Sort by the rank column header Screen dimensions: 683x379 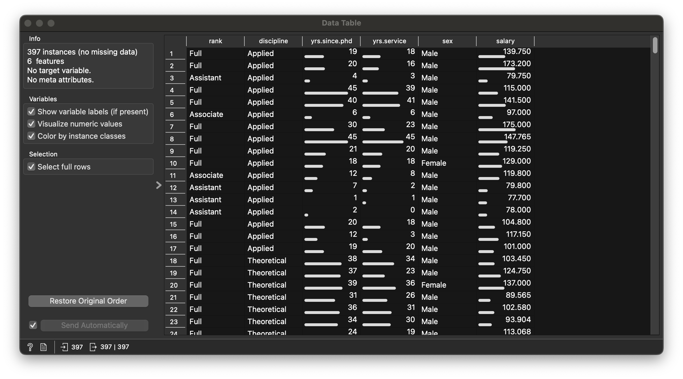(x=215, y=41)
